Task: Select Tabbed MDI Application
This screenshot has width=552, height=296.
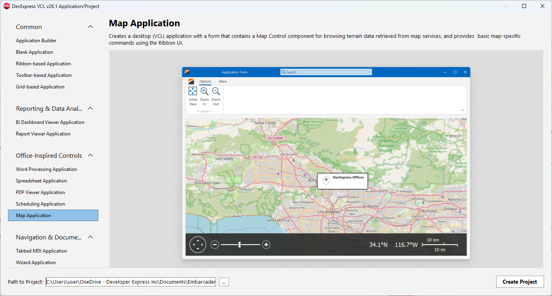Action: [x=41, y=251]
